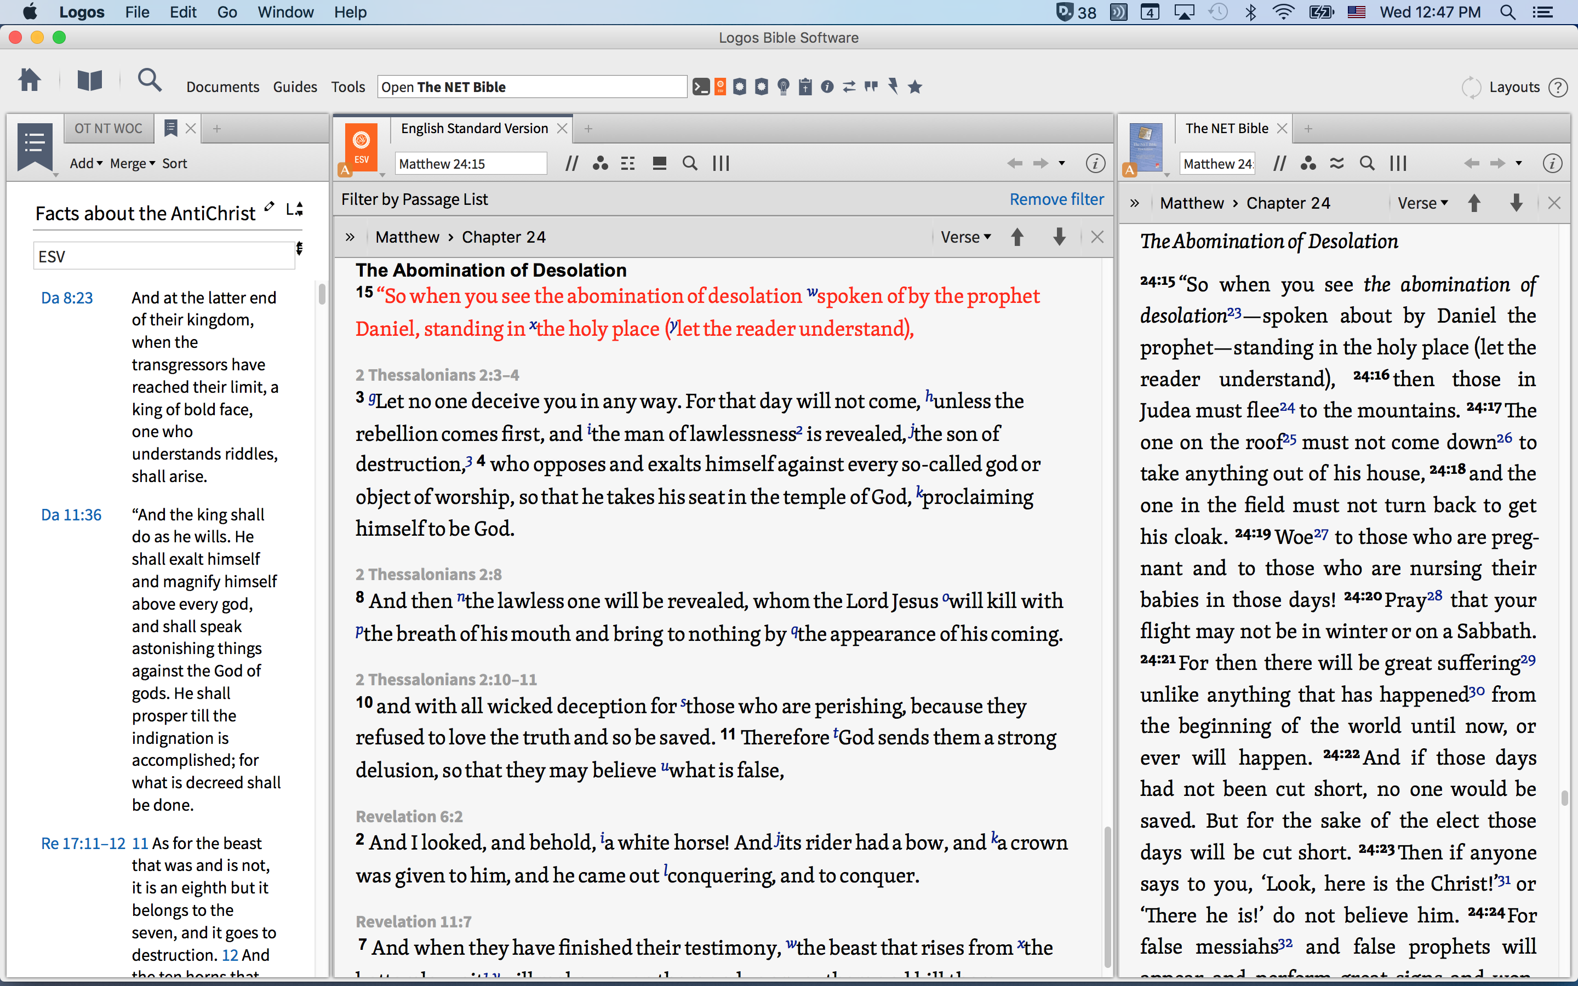Viewport: 1578px width, 986px height.
Task: Click the ESV parallel resources icon
Action: (x=572, y=164)
